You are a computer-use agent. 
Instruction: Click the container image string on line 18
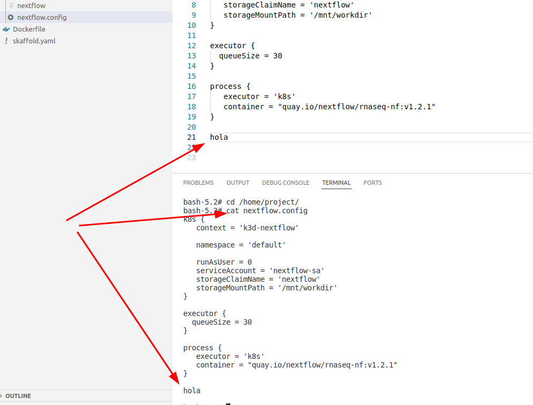point(355,107)
